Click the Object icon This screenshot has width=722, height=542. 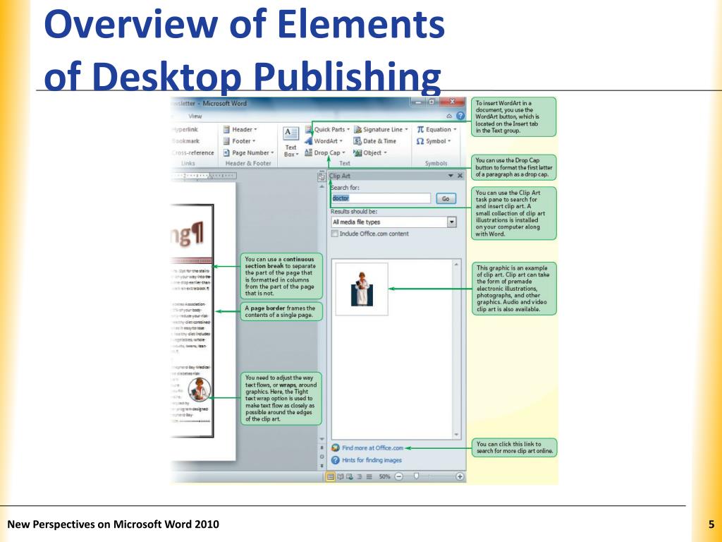click(357, 152)
